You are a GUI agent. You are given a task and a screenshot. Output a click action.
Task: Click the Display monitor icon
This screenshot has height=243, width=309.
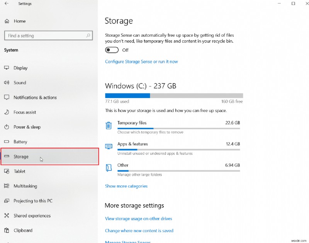[x=7, y=68]
